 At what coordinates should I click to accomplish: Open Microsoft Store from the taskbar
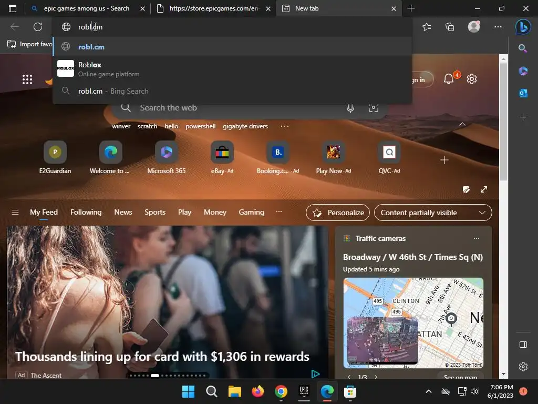pos(350,391)
